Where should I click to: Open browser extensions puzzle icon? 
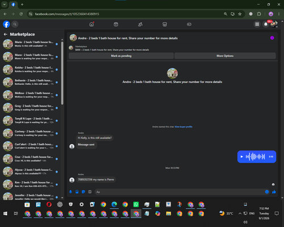click(x=259, y=14)
